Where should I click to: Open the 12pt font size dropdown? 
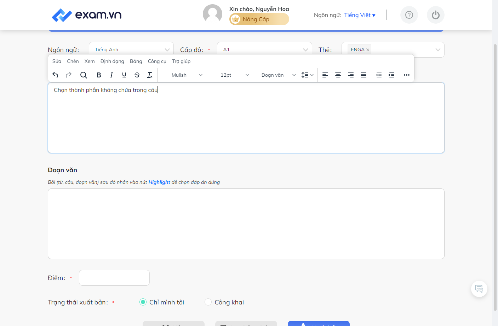coord(235,75)
